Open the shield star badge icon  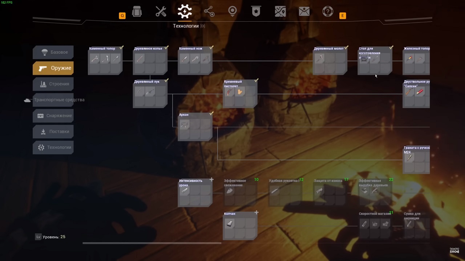point(256,12)
